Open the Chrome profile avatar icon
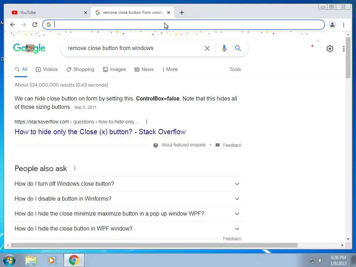The height and width of the screenshot is (267, 356). click(332, 25)
